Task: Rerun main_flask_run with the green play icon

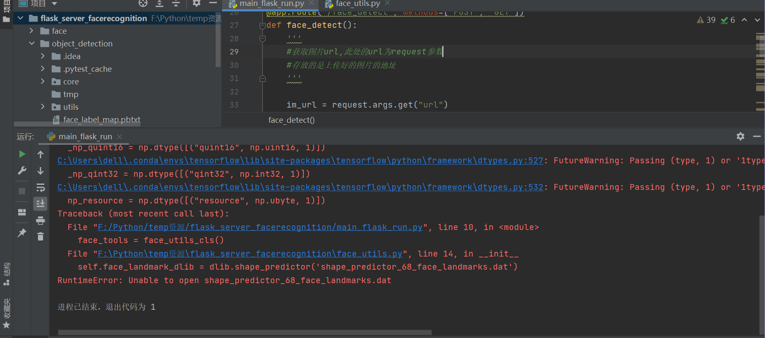Action: [22, 154]
